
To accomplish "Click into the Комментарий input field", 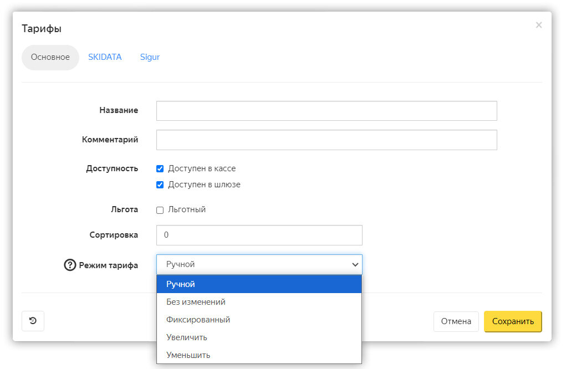I will click(327, 140).
